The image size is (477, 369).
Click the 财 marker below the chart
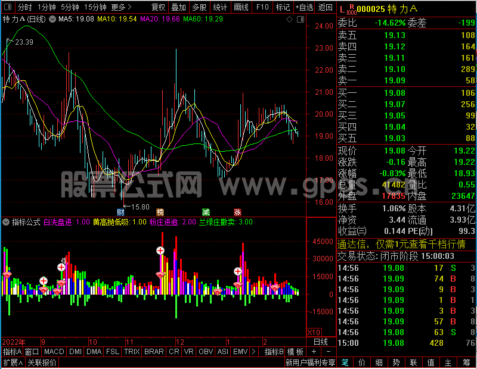coord(120,212)
